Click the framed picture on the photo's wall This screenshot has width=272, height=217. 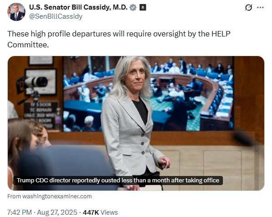coord(41,82)
